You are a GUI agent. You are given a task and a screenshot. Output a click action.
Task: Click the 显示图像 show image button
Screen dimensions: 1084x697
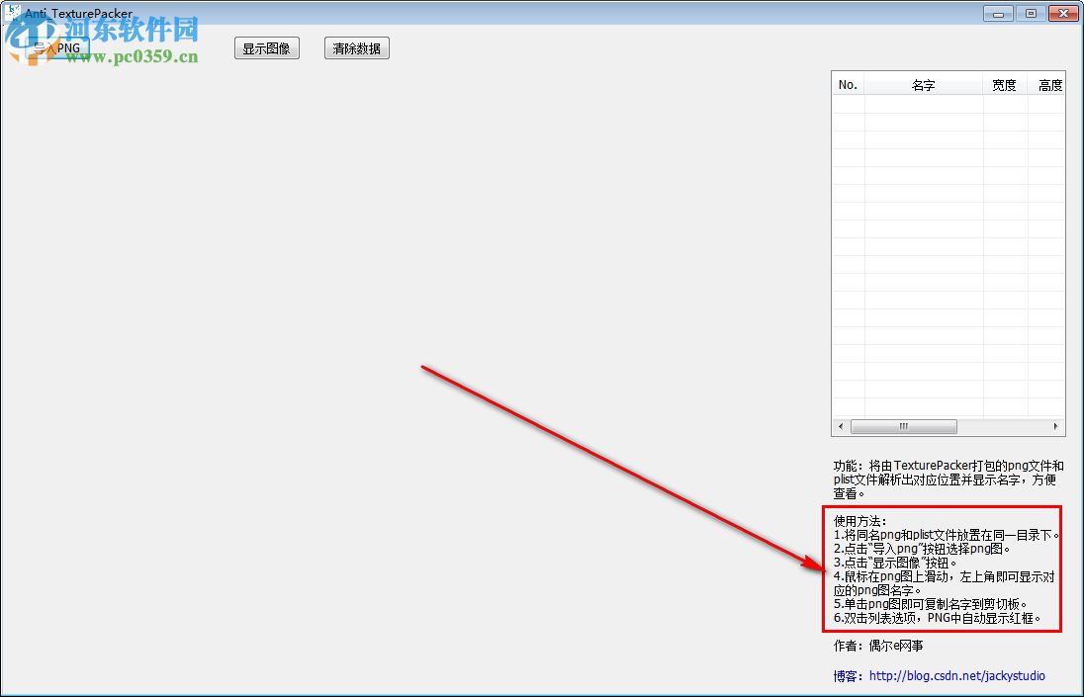tap(266, 47)
